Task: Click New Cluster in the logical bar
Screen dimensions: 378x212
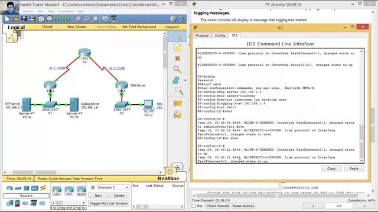Action: [x=77, y=26]
